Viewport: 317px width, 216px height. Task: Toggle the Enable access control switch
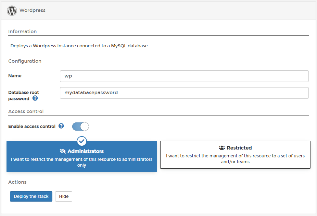tap(80, 127)
